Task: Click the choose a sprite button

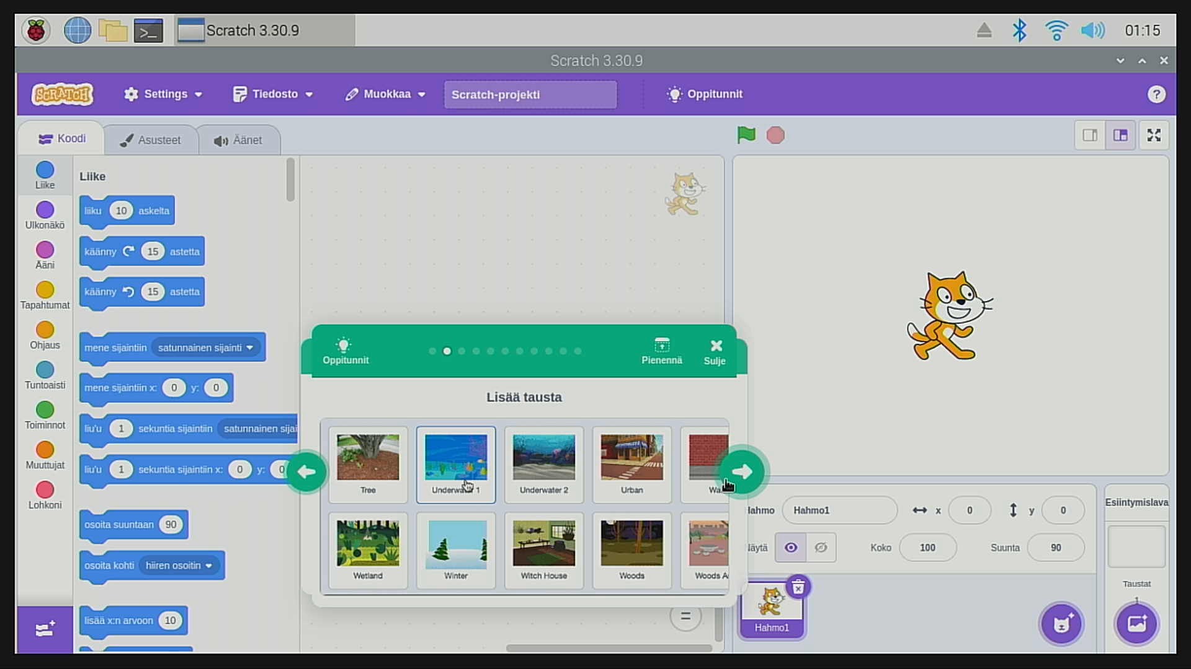Action: [x=1061, y=624]
